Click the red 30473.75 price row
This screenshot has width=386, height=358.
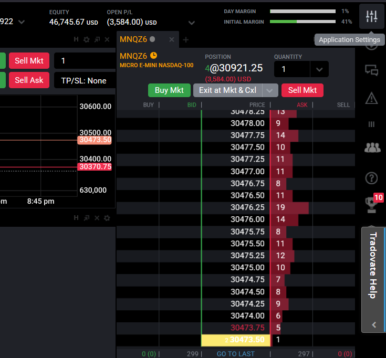(236, 328)
